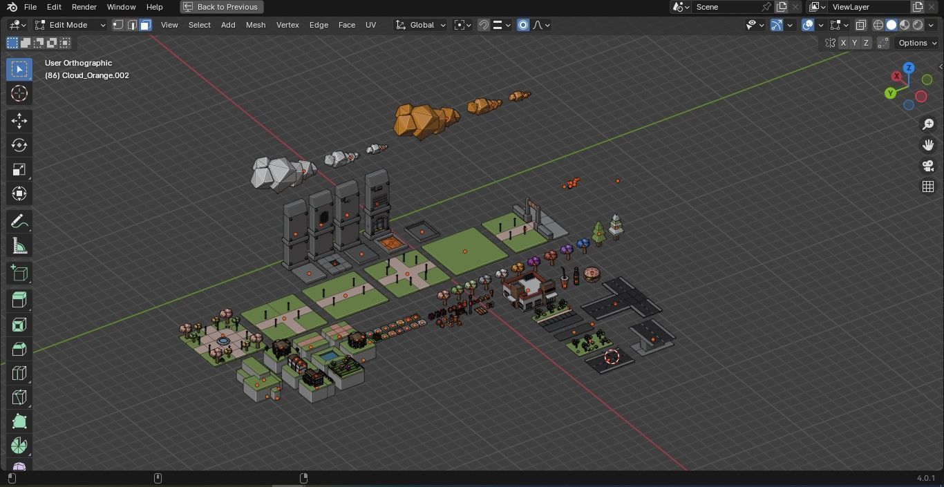Pin the Scene with pushpin icon
The height and width of the screenshot is (487, 944).
pyautogui.click(x=766, y=7)
